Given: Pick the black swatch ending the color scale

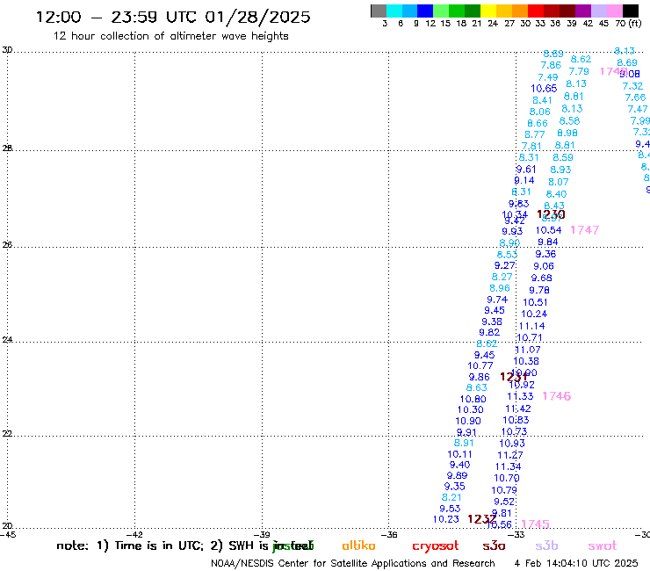Looking at the screenshot, I should pos(631,11).
